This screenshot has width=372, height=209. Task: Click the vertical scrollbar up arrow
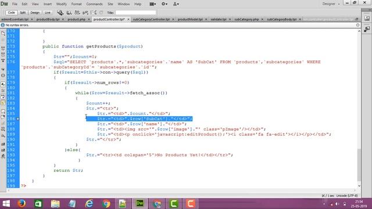pos(359,31)
